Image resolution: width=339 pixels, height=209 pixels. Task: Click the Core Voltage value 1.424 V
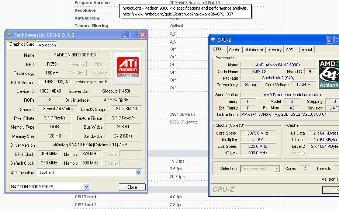tap(303, 84)
